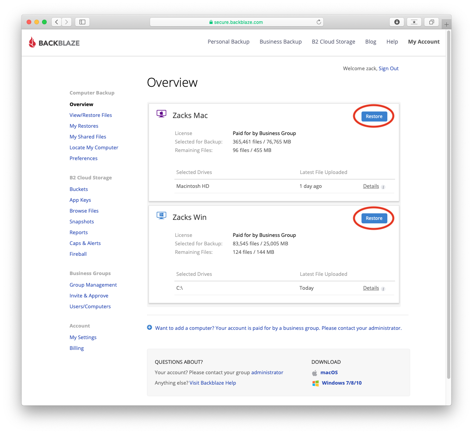Open Business Backup in top navigation

click(x=280, y=42)
